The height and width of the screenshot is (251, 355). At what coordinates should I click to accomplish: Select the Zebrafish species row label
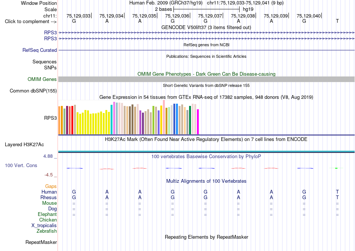(x=47, y=231)
